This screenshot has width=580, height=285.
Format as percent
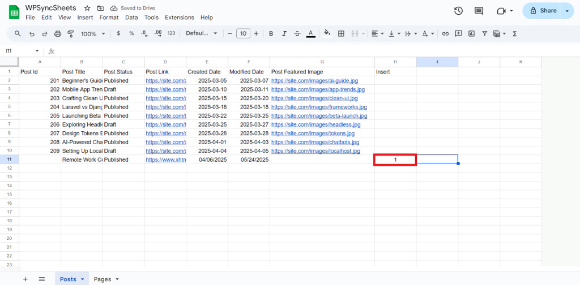(x=131, y=33)
